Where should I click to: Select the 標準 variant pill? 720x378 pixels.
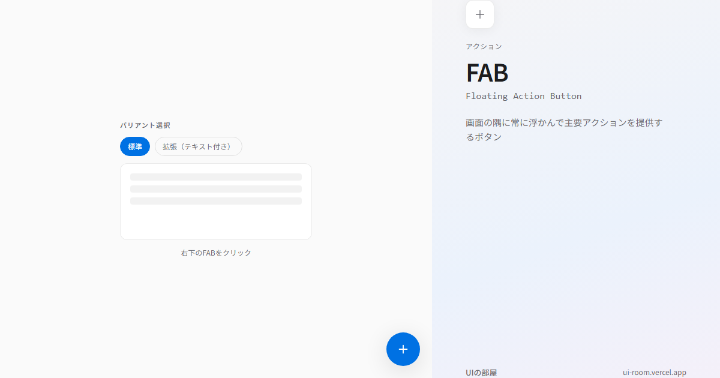135,146
